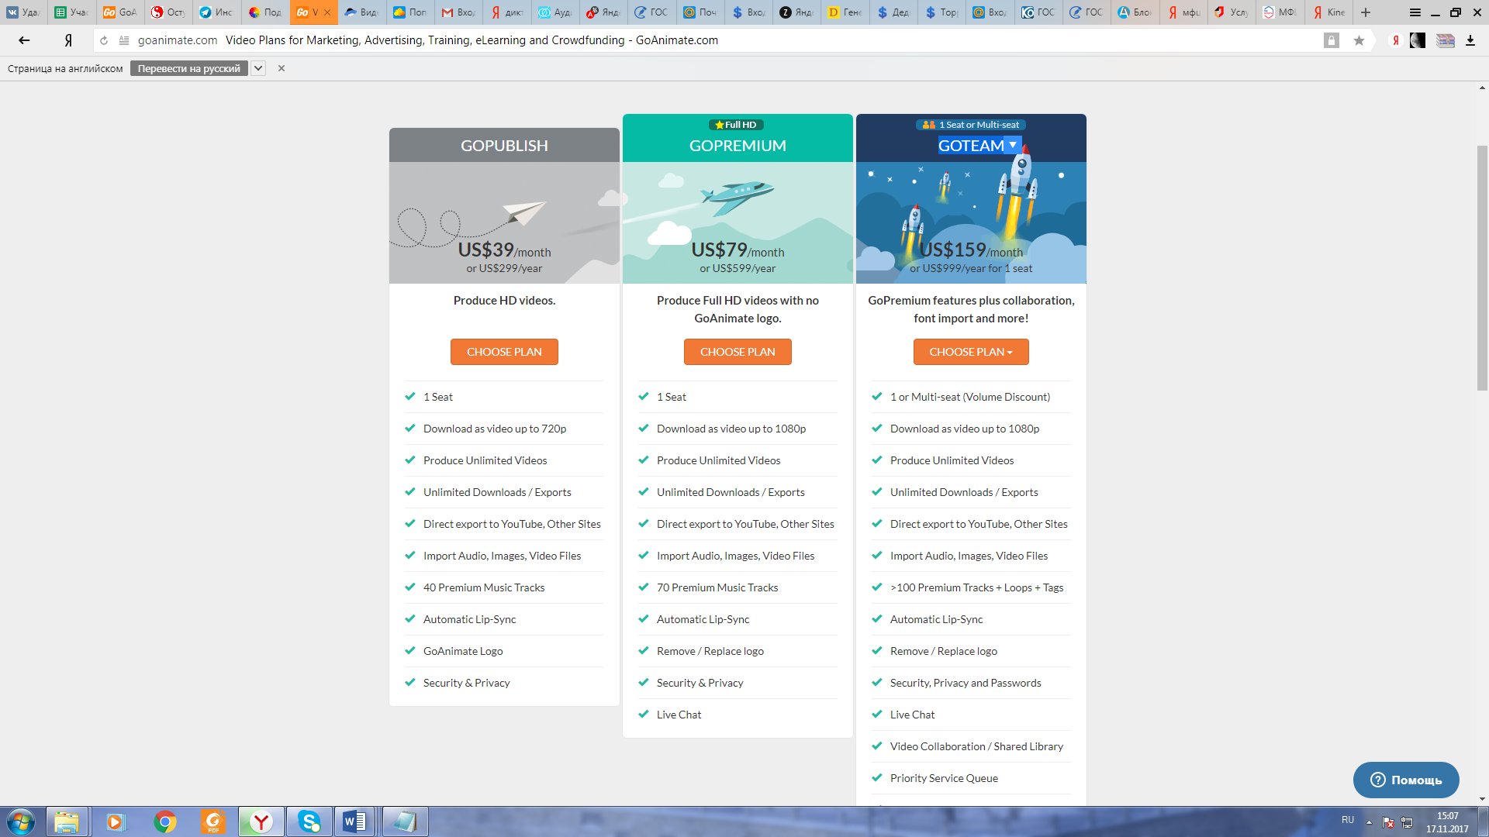This screenshot has height=837, width=1489.
Task: Switch to the GoA browser tab
Action: [x=120, y=12]
